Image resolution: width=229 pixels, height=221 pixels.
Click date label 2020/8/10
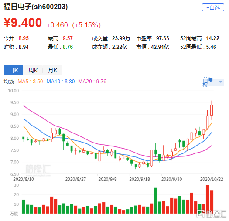[x=24, y=179]
